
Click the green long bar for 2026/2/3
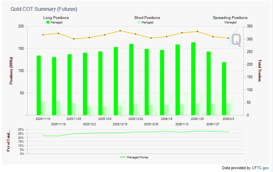pos(224,88)
